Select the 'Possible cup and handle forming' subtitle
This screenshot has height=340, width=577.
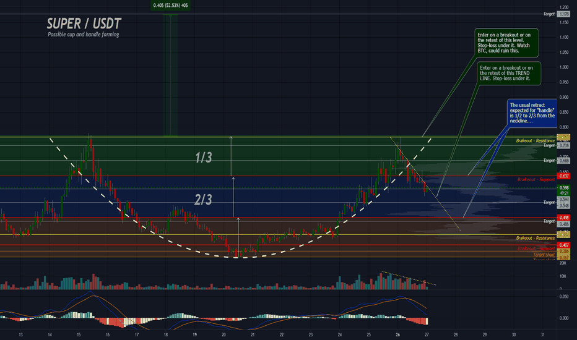click(x=84, y=35)
